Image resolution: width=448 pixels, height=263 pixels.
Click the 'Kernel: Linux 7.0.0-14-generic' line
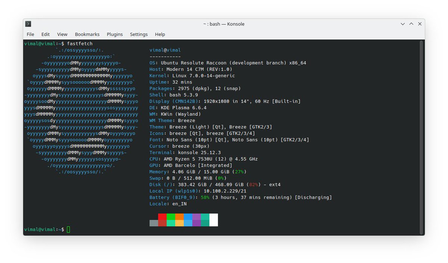192,76
